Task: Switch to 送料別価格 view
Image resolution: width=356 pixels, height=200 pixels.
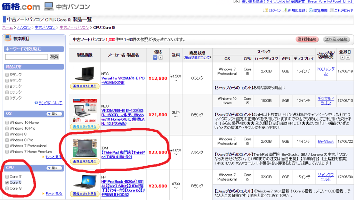Action: (x=307, y=39)
